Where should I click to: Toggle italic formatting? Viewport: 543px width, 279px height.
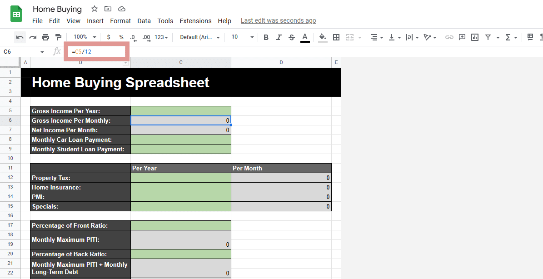(279, 37)
